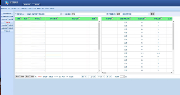Go to next page with 下一页
Image resolution: width=180 pixels, height=95 pixels.
[101, 77]
